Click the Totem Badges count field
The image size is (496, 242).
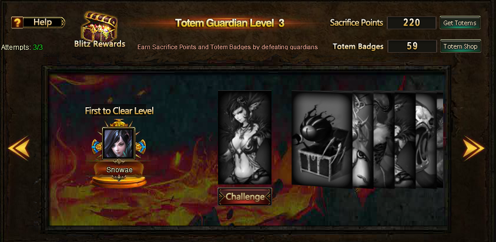[x=412, y=46]
